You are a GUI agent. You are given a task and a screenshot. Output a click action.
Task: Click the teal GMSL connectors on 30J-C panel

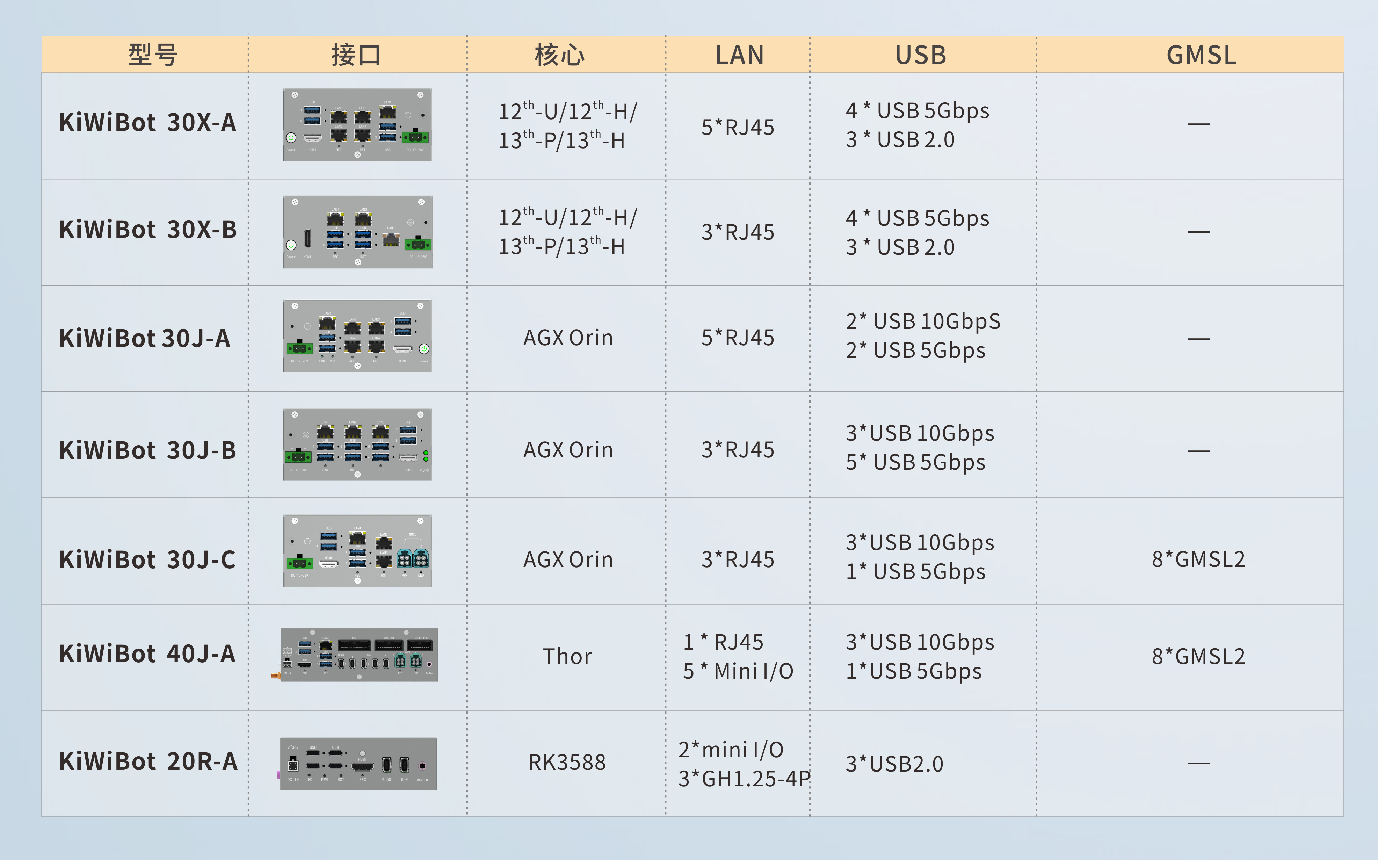point(412,559)
